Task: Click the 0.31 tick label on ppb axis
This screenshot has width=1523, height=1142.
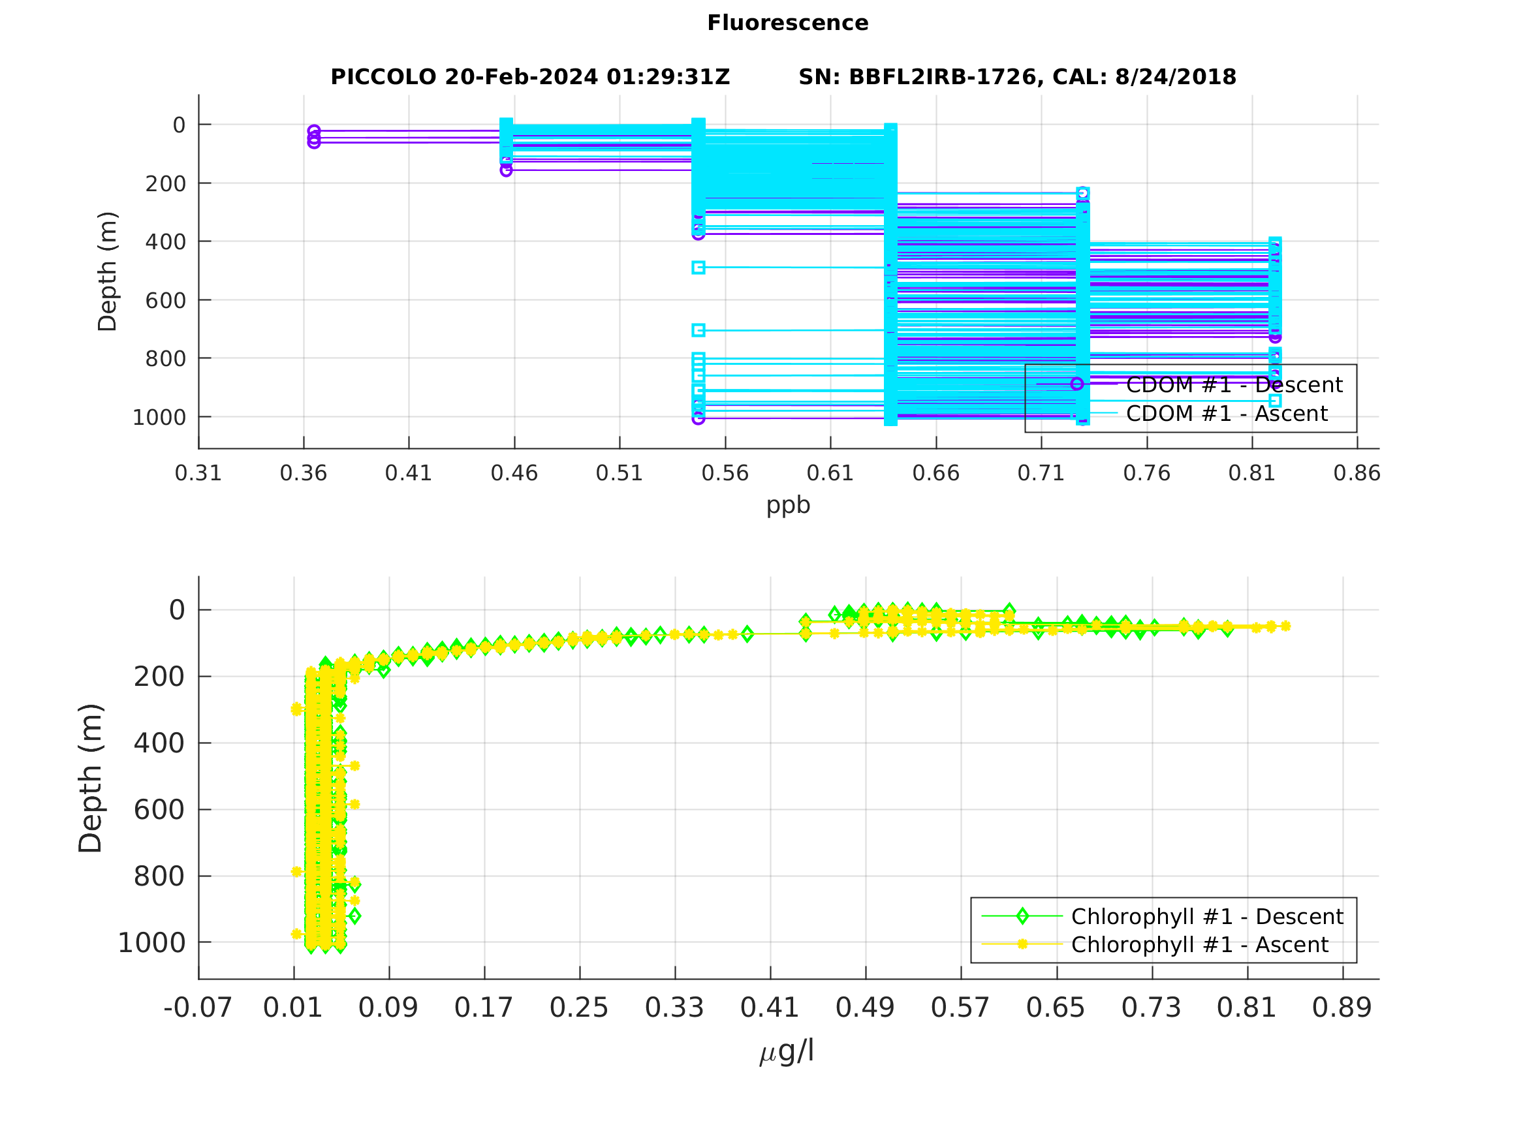Action: point(198,473)
